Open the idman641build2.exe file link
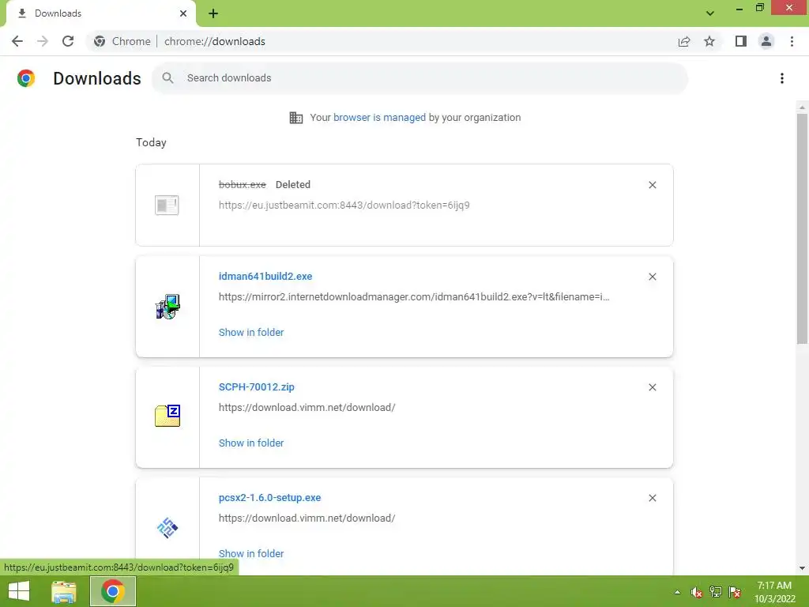 click(x=265, y=276)
